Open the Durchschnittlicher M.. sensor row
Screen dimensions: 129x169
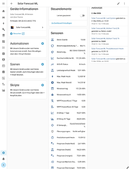click(68, 58)
